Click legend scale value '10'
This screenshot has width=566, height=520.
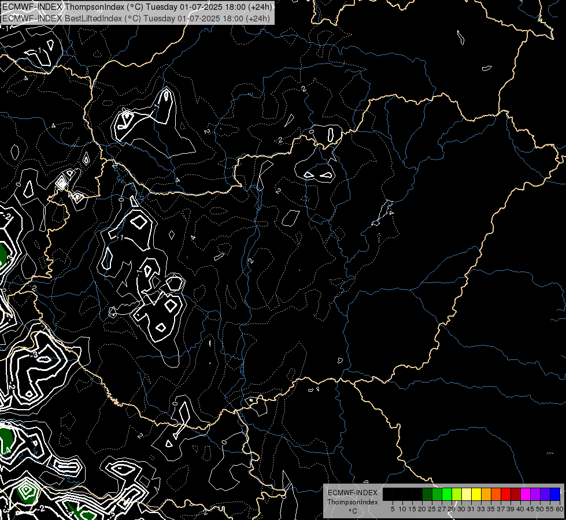[x=402, y=509]
